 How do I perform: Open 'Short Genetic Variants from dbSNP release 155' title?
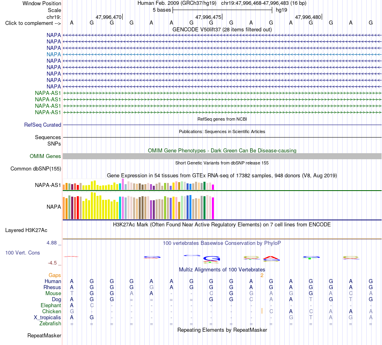[222, 163]
